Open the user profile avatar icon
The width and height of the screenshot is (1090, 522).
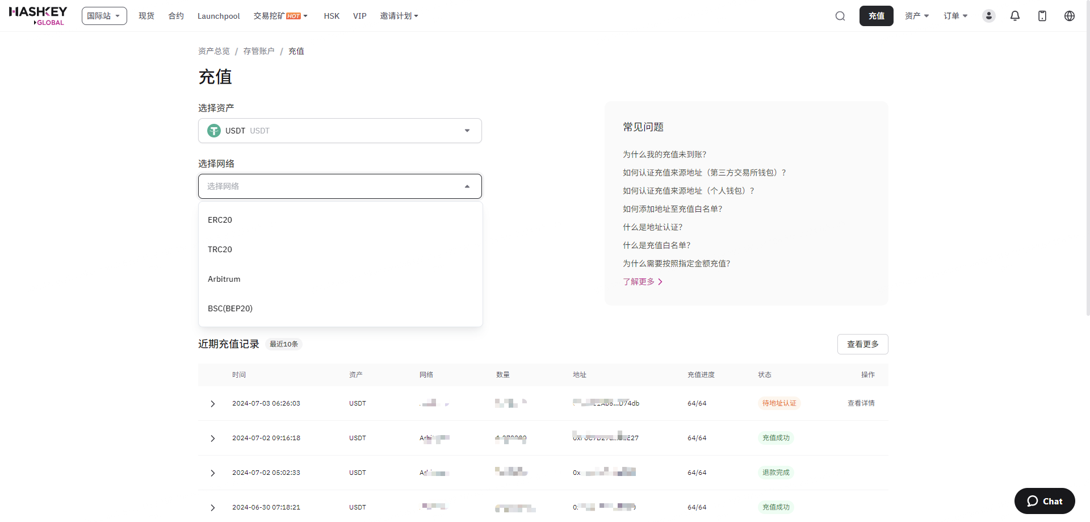click(989, 16)
